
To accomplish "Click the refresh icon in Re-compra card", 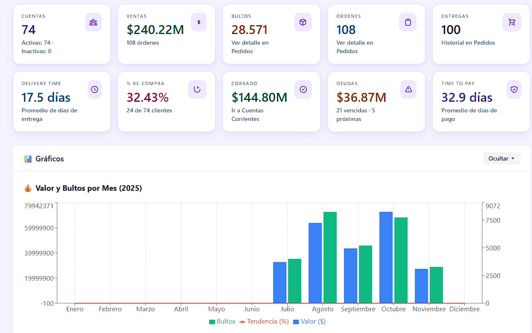I will tap(197, 89).
